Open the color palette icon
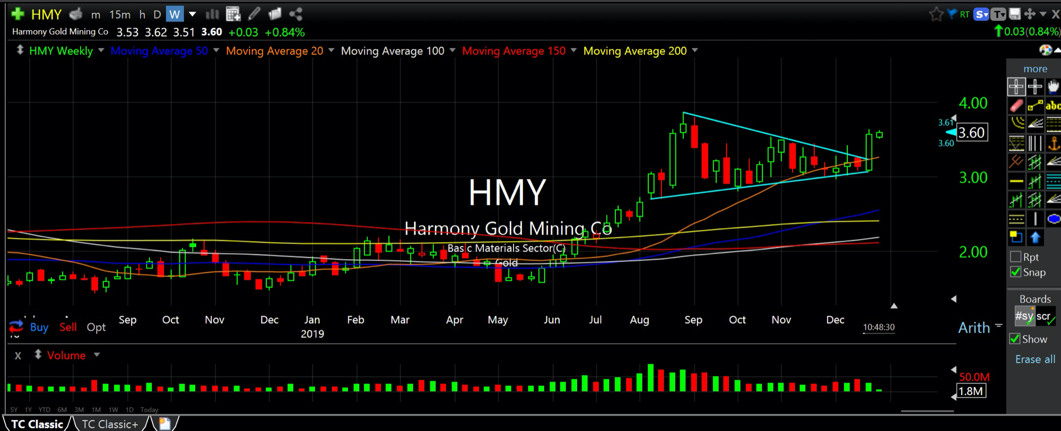The height and width of the screenshot is (431, 1061). 1045,50
